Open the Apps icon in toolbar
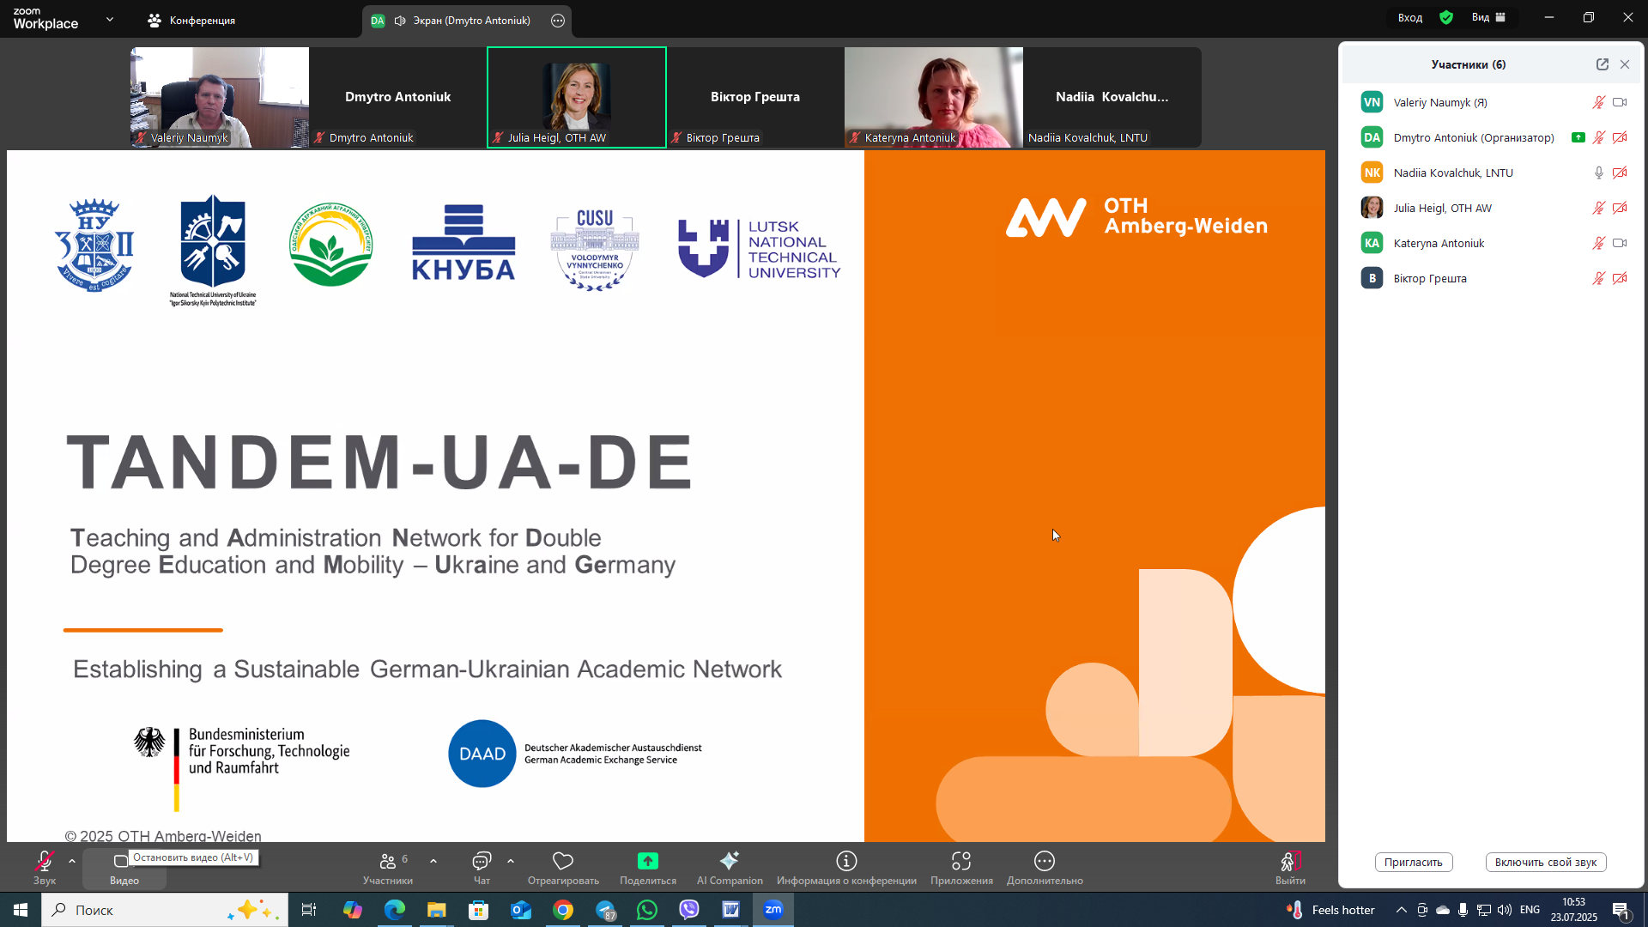The width and height of the screenshot is (1648, 927). coord(961,861)
